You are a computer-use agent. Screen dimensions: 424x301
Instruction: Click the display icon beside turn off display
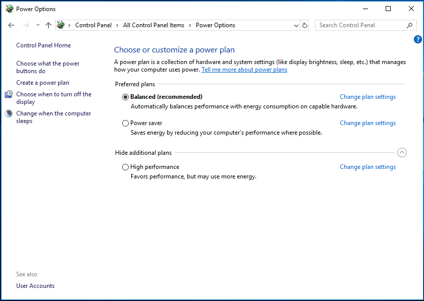point(8,94)
